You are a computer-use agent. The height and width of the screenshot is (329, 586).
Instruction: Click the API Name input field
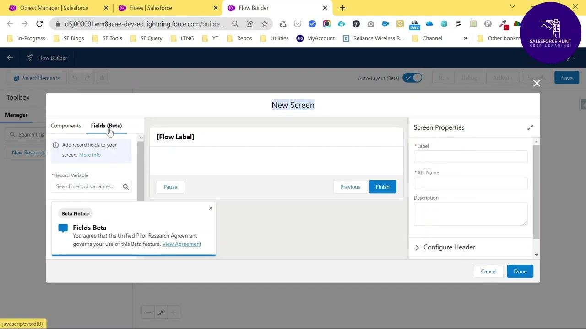pos(471,184)
